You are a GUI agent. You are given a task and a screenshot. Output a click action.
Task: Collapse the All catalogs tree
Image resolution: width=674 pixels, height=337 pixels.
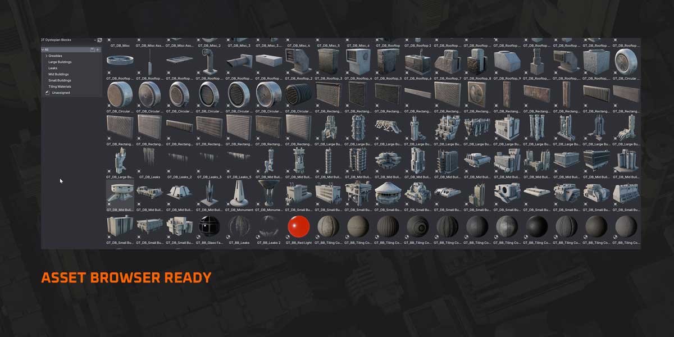point(43,49)
